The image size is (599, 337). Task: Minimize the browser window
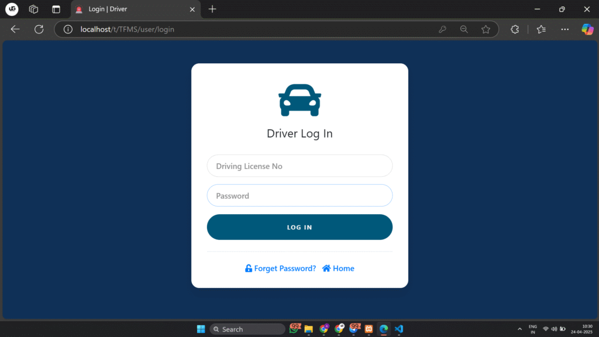537,9
